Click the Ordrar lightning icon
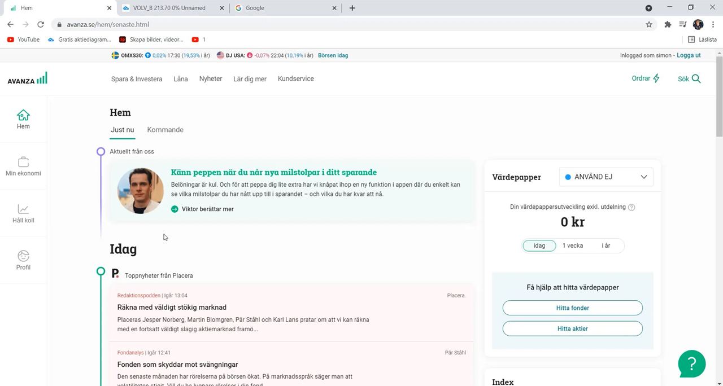 click(656, 78)
